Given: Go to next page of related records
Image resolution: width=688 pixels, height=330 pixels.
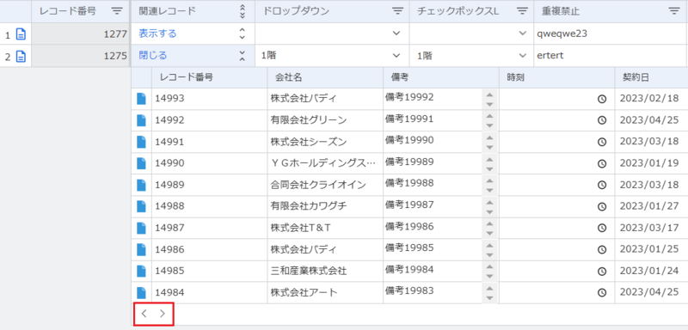Looking at the screenshot, I should click(x=163, y=314).
